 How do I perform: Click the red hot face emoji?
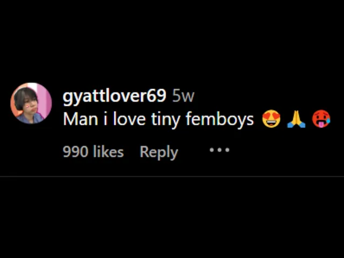[321, 119]
